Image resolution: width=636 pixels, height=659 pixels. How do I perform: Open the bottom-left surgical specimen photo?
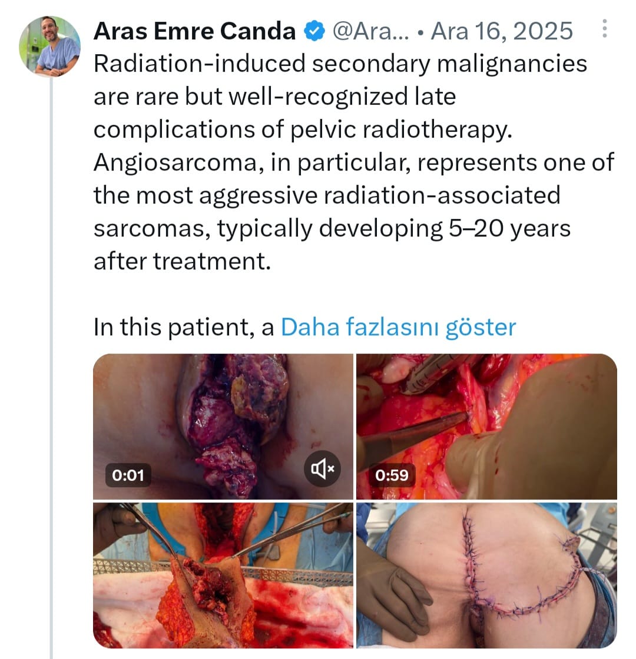pos(223,575)
